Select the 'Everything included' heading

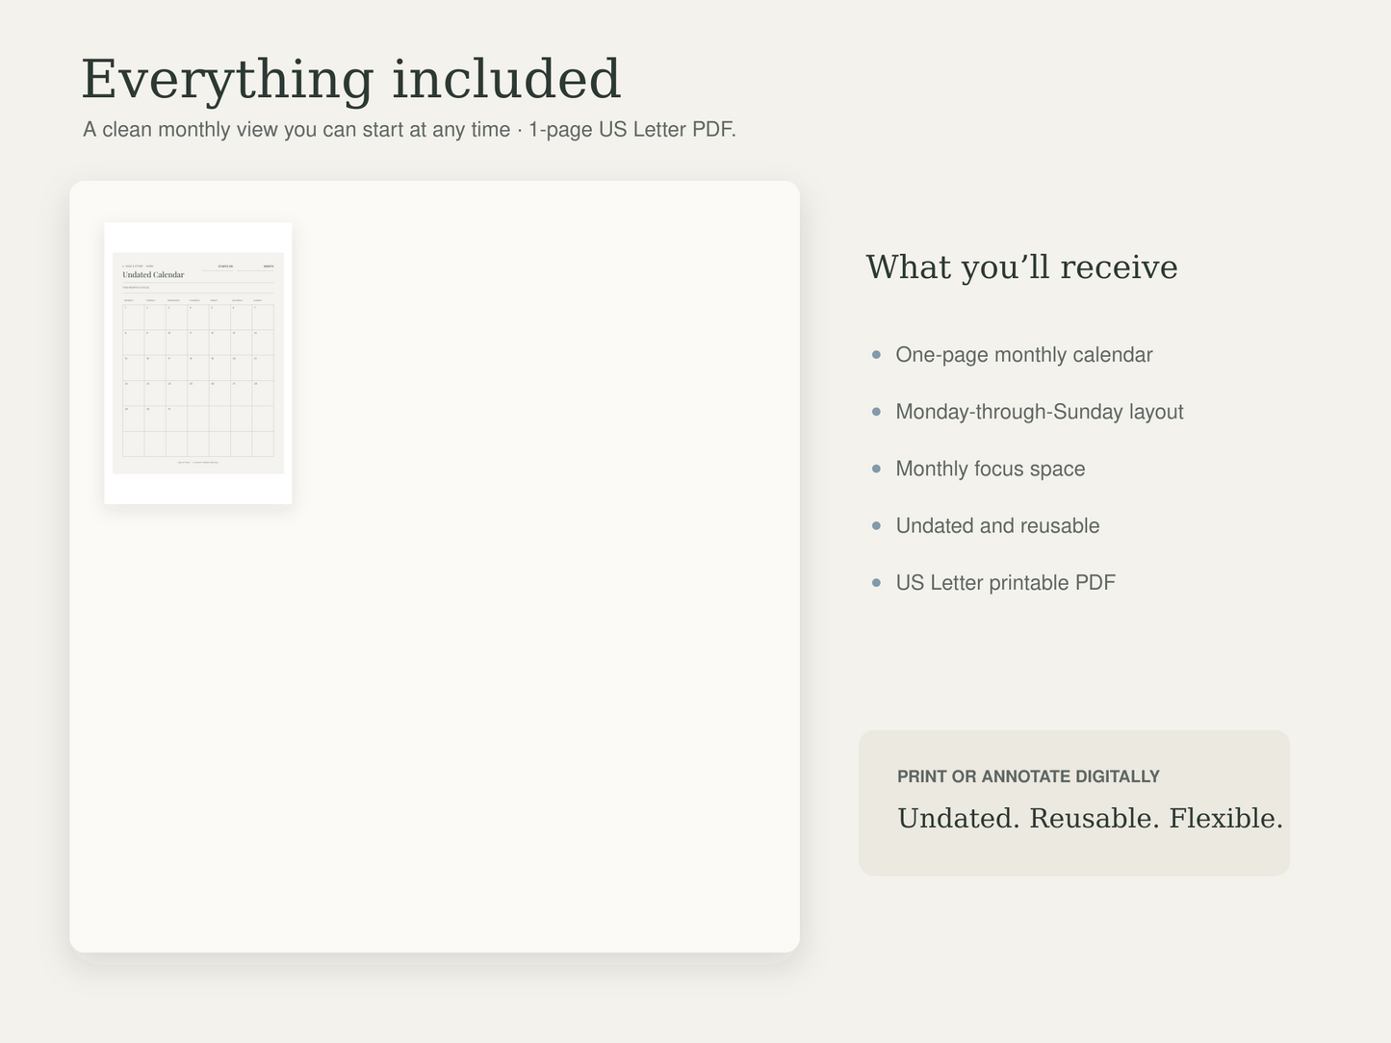point(351,79)
